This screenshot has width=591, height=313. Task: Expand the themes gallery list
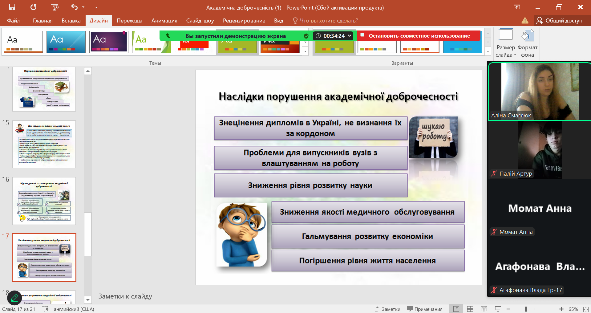[305, 51]
